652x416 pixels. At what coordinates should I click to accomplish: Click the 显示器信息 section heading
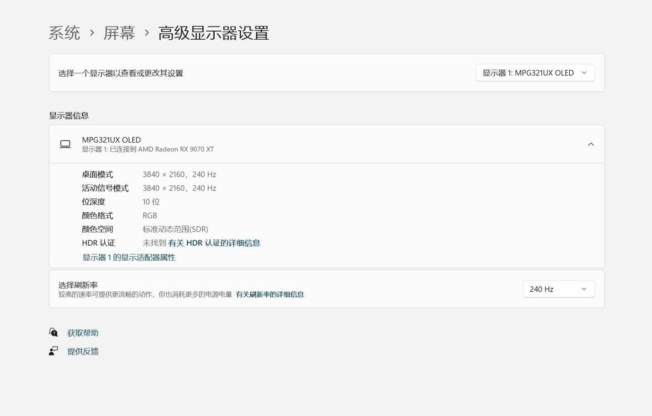pos(69,116)
